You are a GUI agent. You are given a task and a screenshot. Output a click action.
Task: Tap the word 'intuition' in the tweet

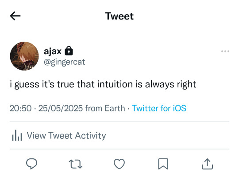115,84
